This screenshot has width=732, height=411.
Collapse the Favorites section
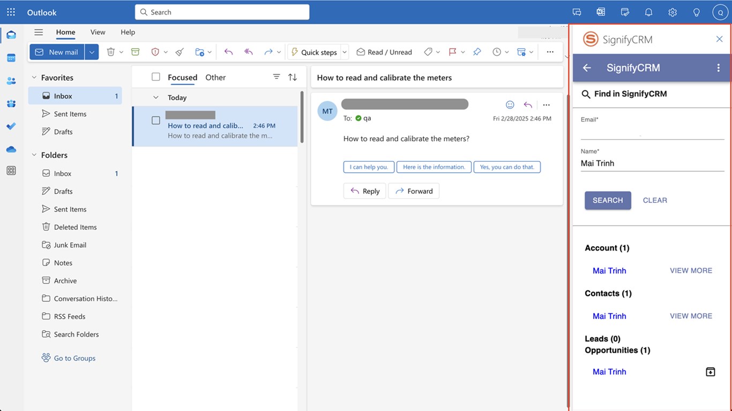pos(34,78)
